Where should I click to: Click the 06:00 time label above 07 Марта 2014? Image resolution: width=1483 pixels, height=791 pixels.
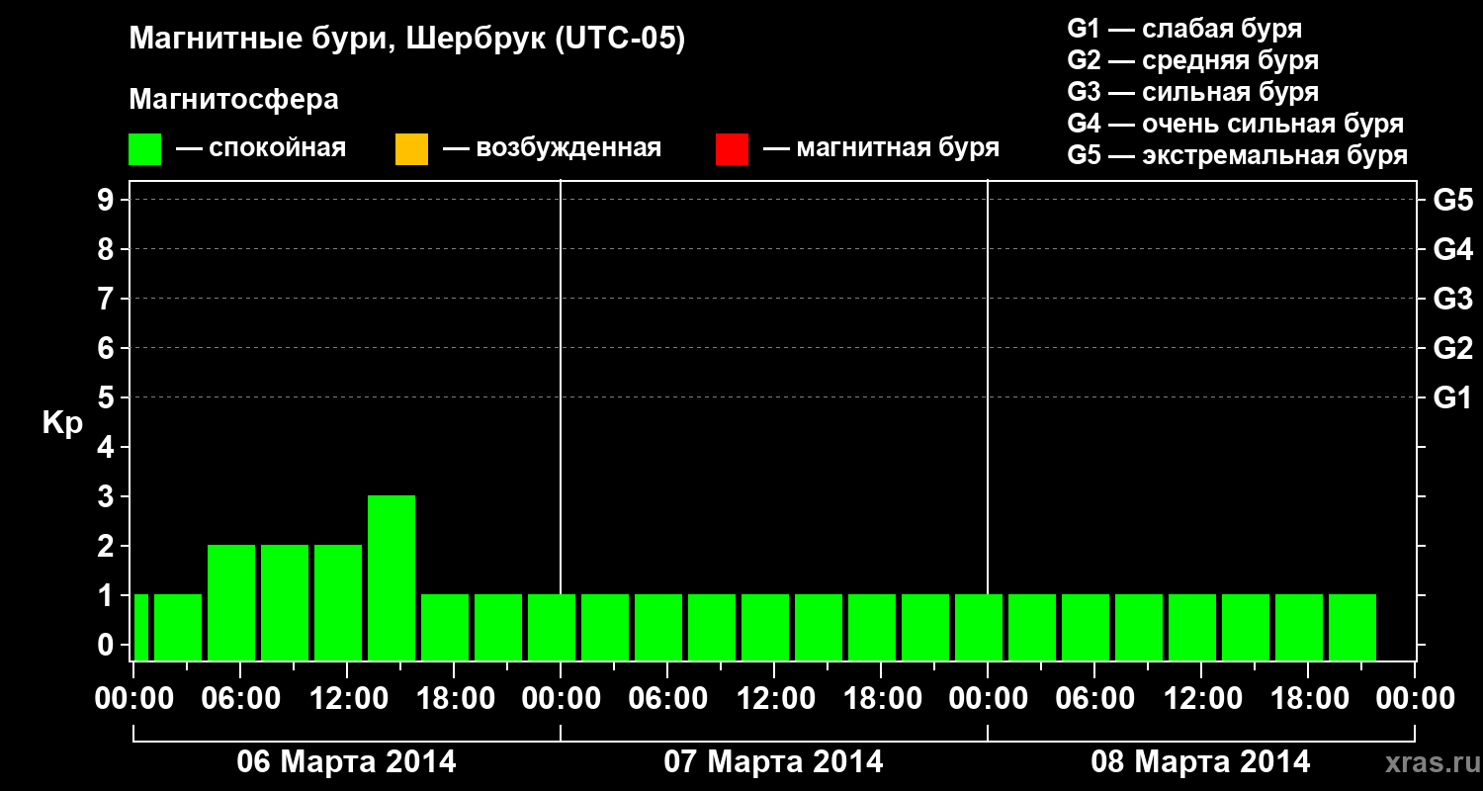point(667,698)
